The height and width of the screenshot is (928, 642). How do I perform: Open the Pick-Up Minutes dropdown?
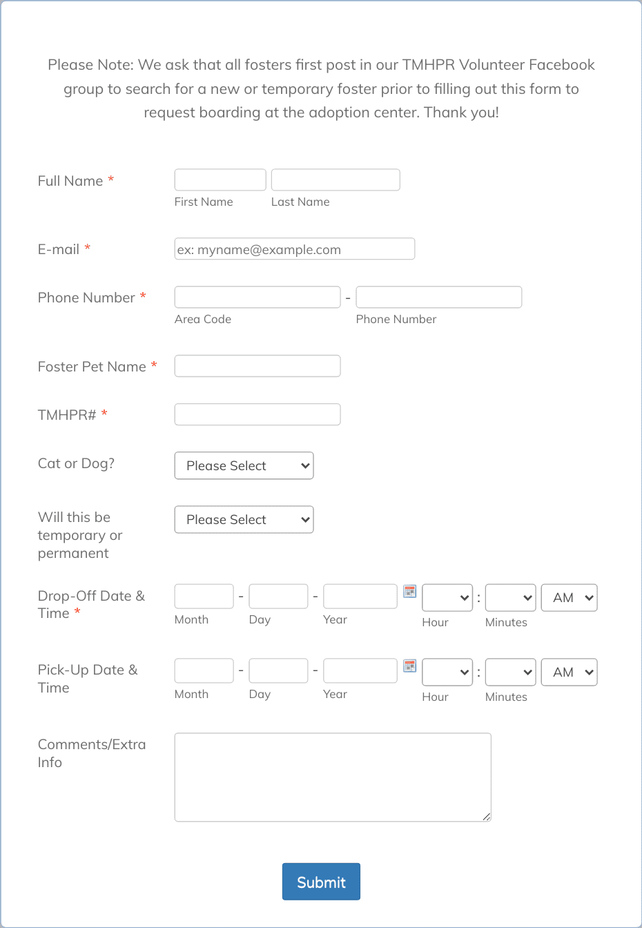511,673
